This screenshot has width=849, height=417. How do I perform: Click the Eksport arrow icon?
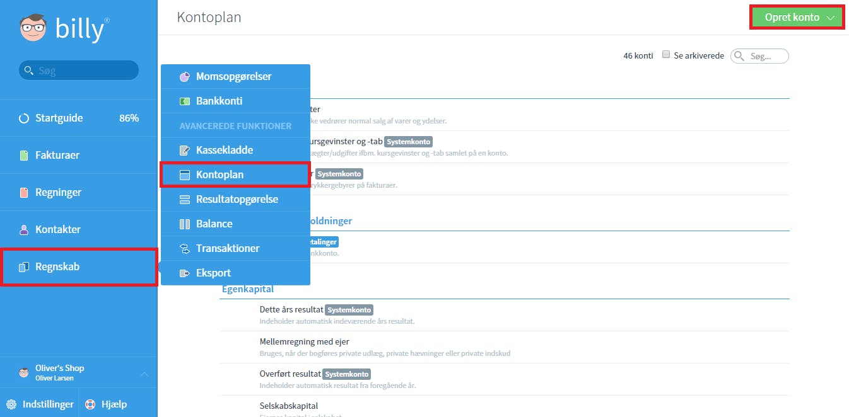pyautogui.click(x=185, y=273)
